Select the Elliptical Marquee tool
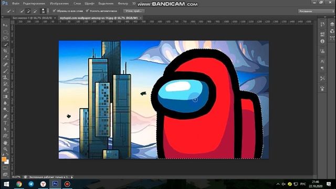This screenshot has height=189, width=336. [x=5, y=32]
